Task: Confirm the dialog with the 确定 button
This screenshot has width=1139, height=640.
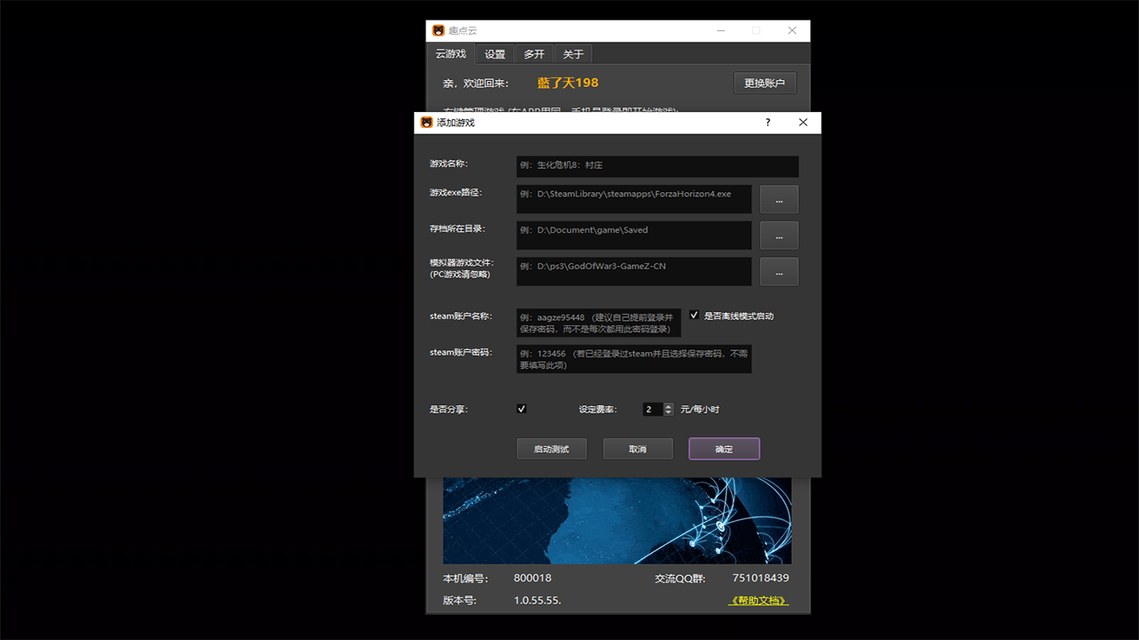Action: [723, 448]
